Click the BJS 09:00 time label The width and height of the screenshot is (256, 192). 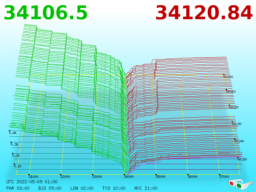coord(50,188)
